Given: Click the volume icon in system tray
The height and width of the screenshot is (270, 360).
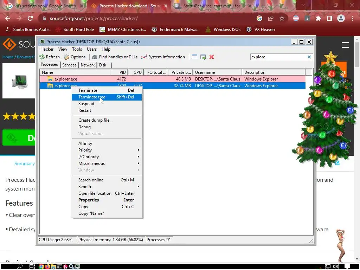Looking at the screenshot, I should coord(336,266).
